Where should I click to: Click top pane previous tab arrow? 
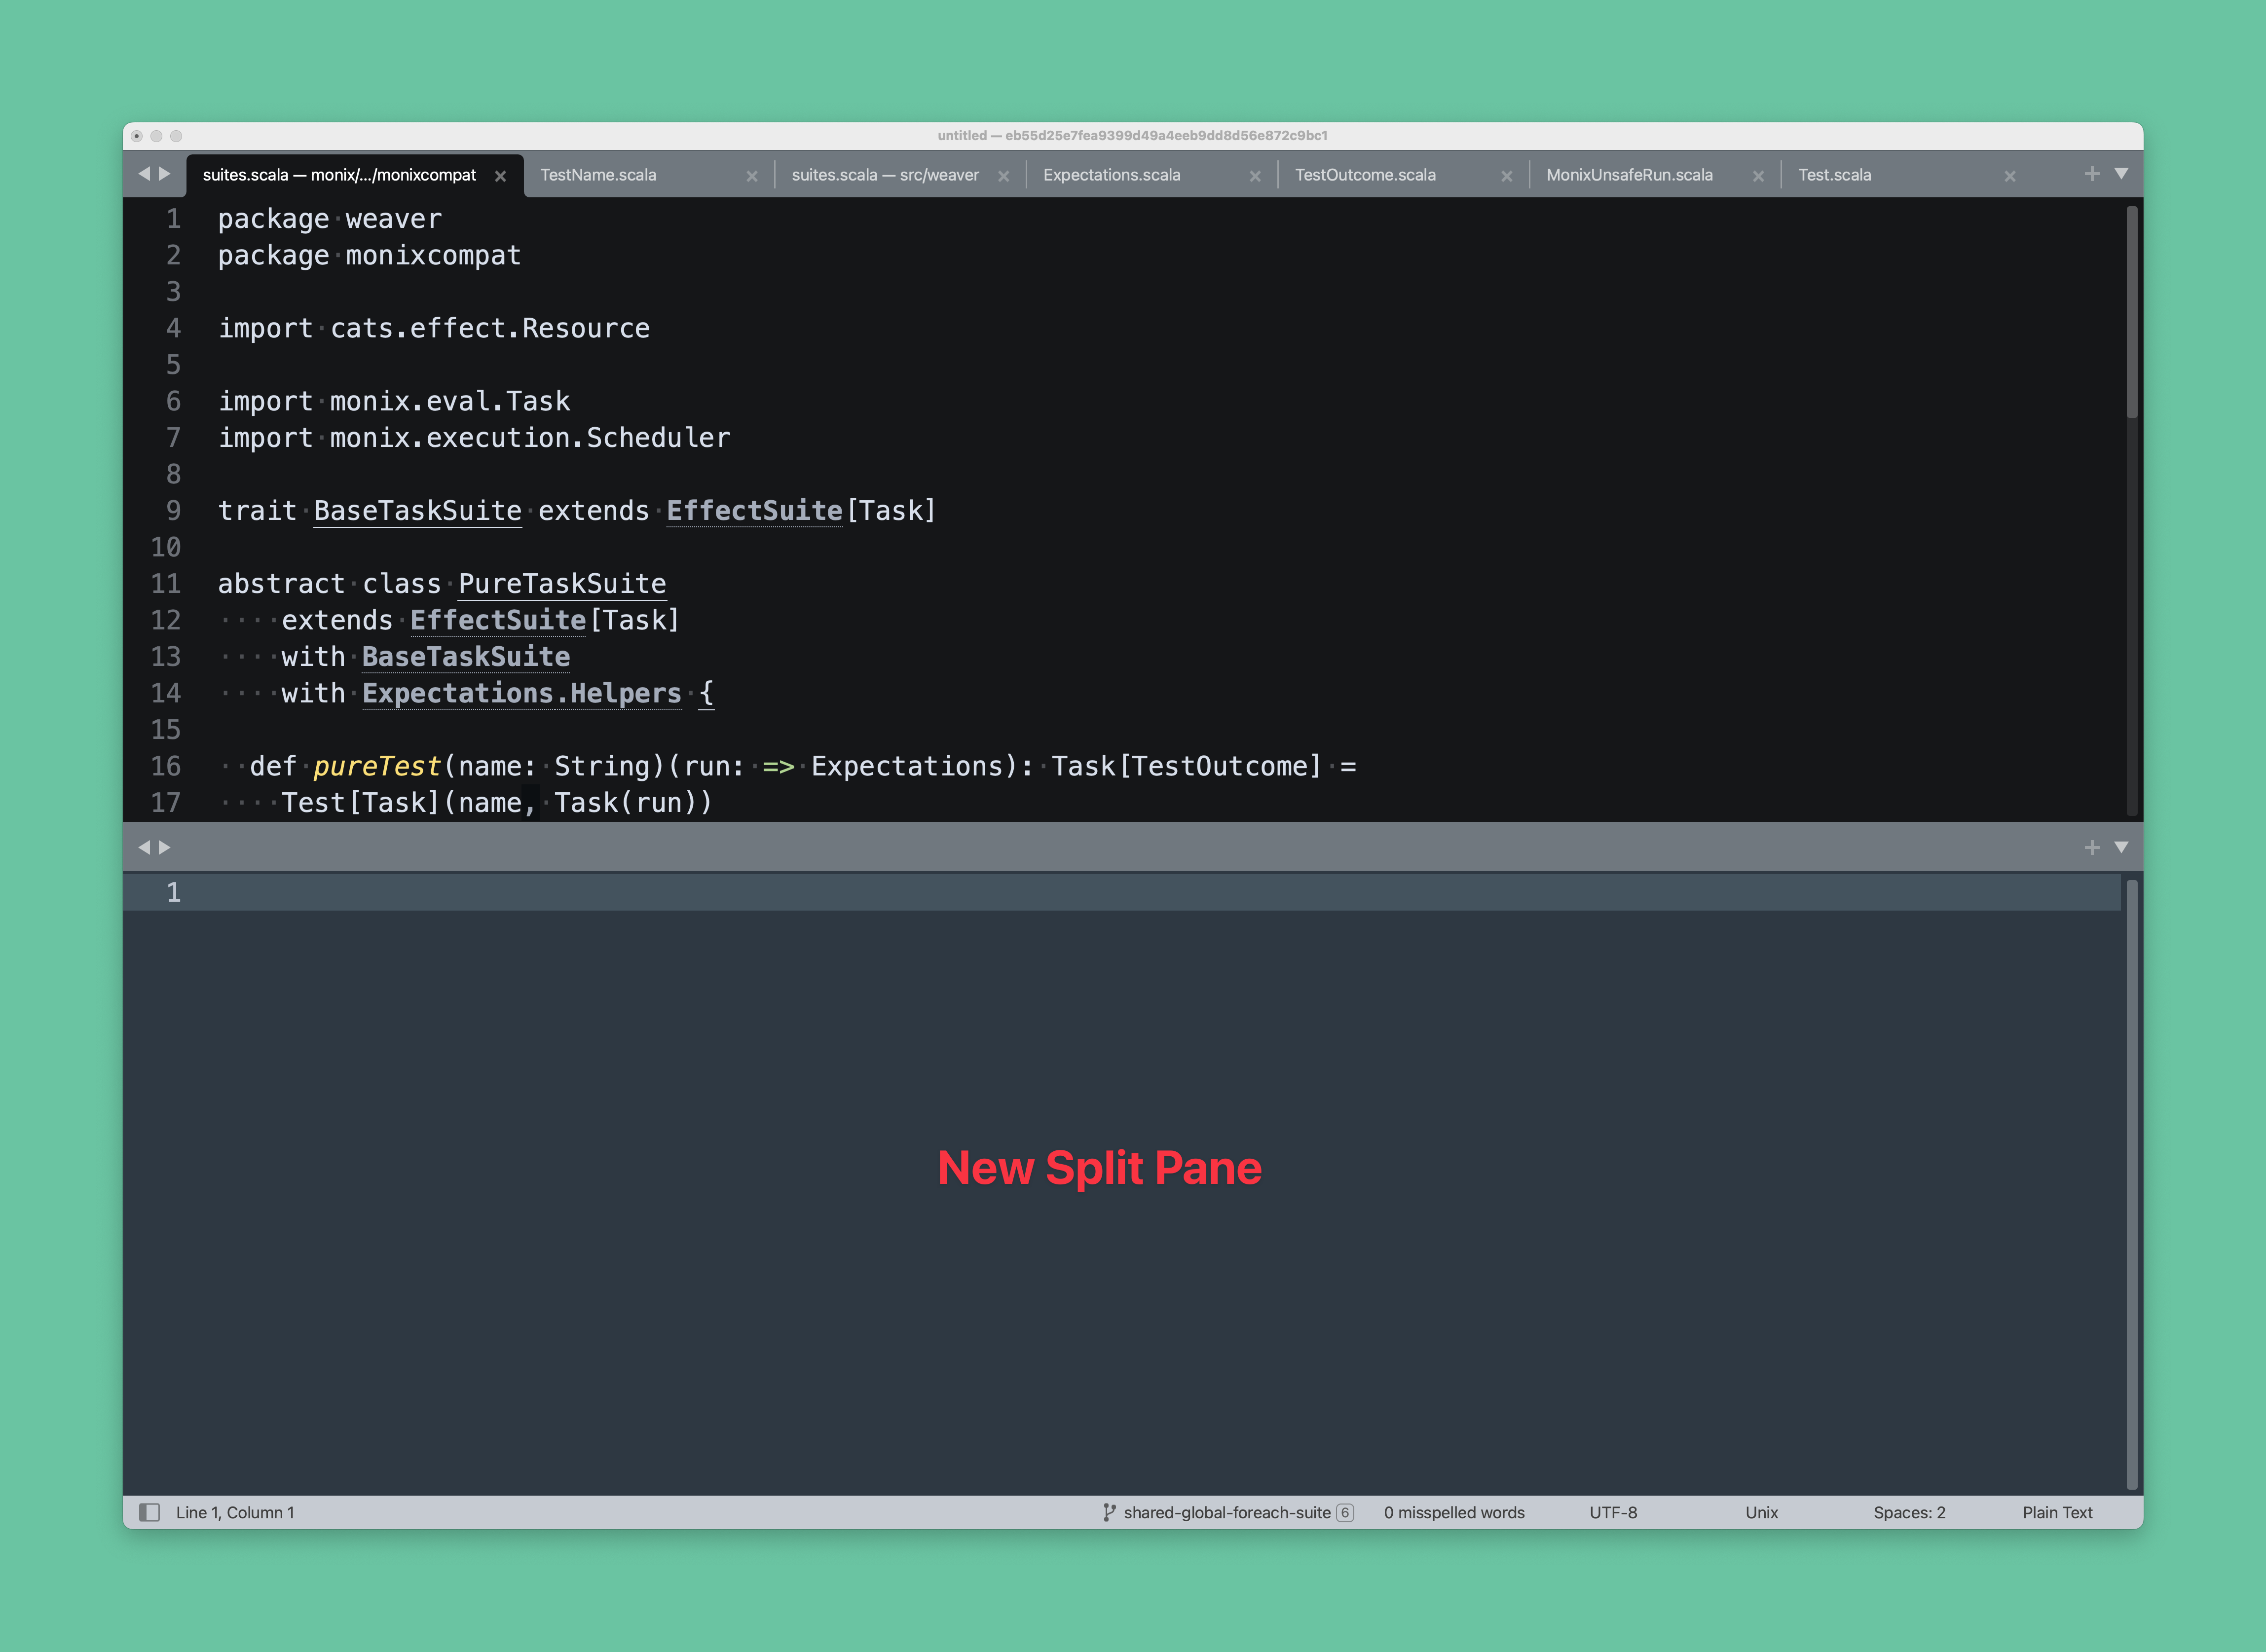pyautogui.click(x=144, y=174)
